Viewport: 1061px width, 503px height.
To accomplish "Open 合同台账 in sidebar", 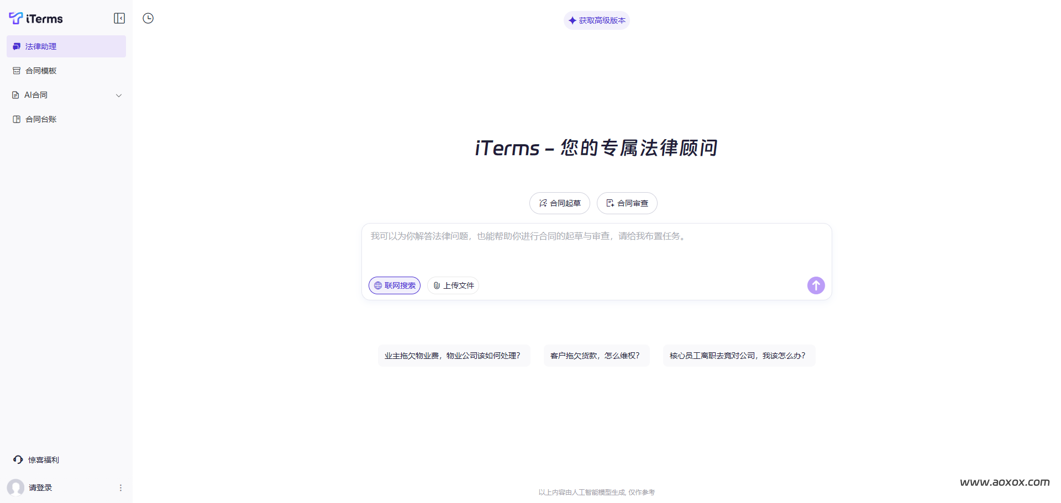I will 66,119.
